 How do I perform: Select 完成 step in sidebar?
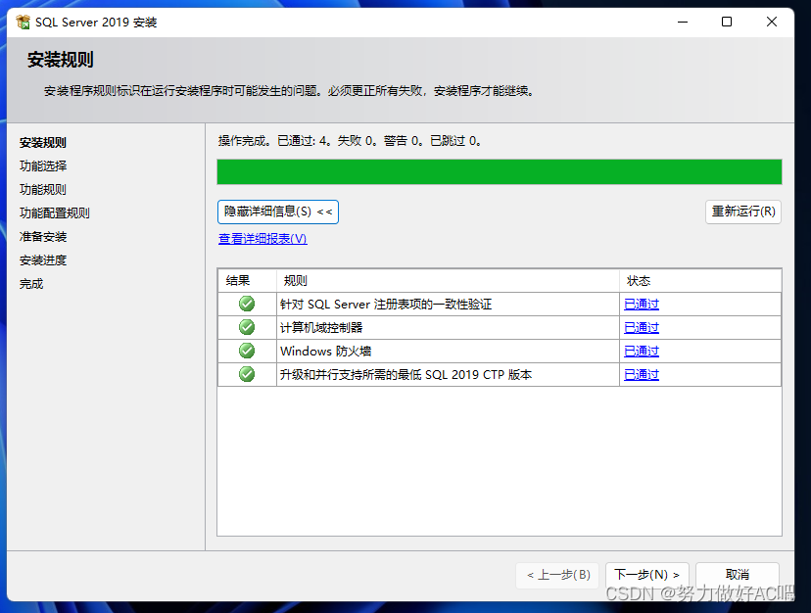31,283
